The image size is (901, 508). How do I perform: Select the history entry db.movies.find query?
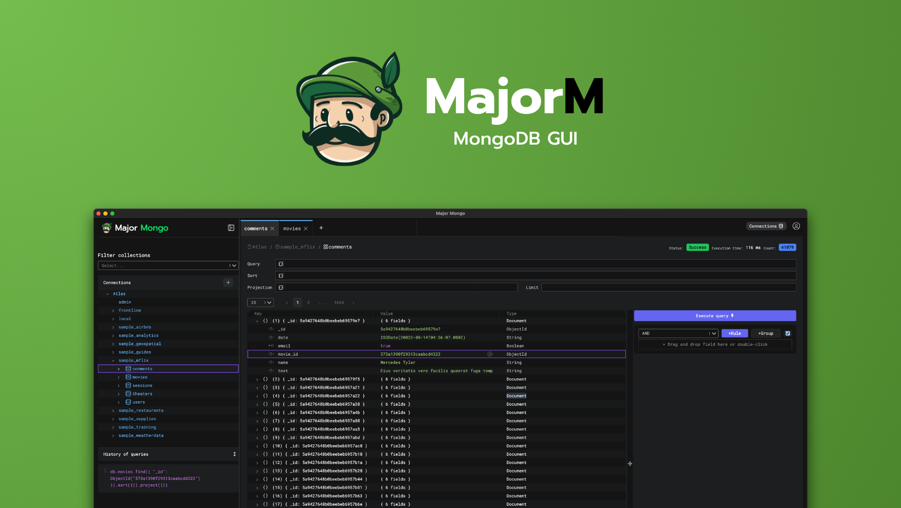pos(155,478)
